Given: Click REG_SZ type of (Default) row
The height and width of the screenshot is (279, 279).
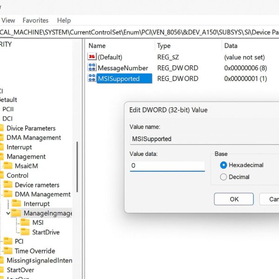Looking at the screenshot, I should point(168,57).
